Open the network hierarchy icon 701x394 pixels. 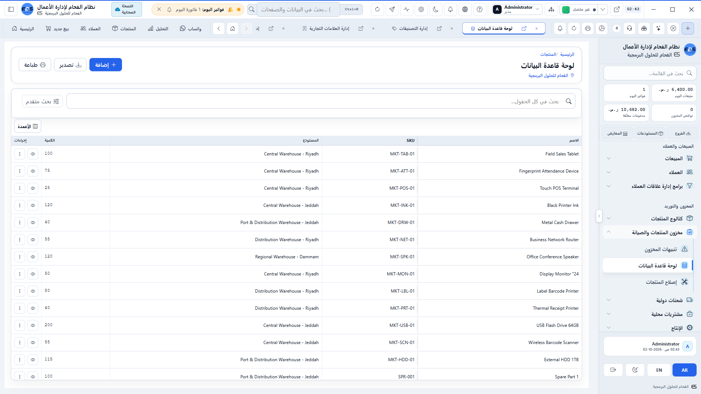pos(551,9)
